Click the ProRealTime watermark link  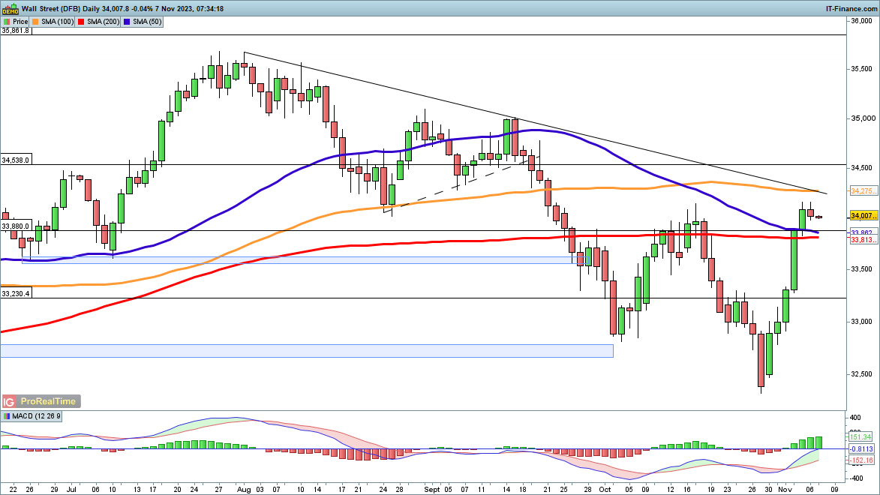coord(49,401)
